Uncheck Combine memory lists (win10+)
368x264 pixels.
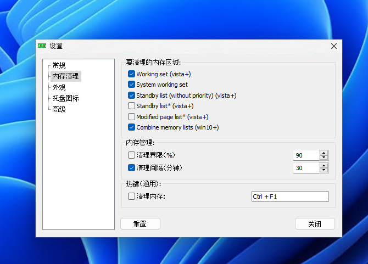pos(131,127)
